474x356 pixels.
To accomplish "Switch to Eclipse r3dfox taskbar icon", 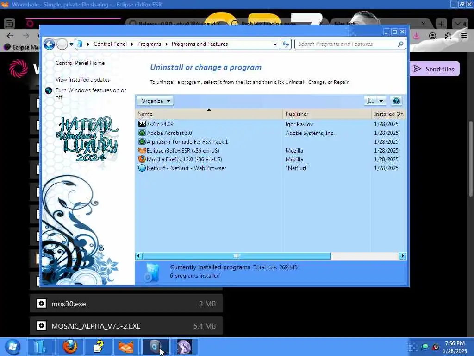I will pyautogui.click(x=127, y=347).
